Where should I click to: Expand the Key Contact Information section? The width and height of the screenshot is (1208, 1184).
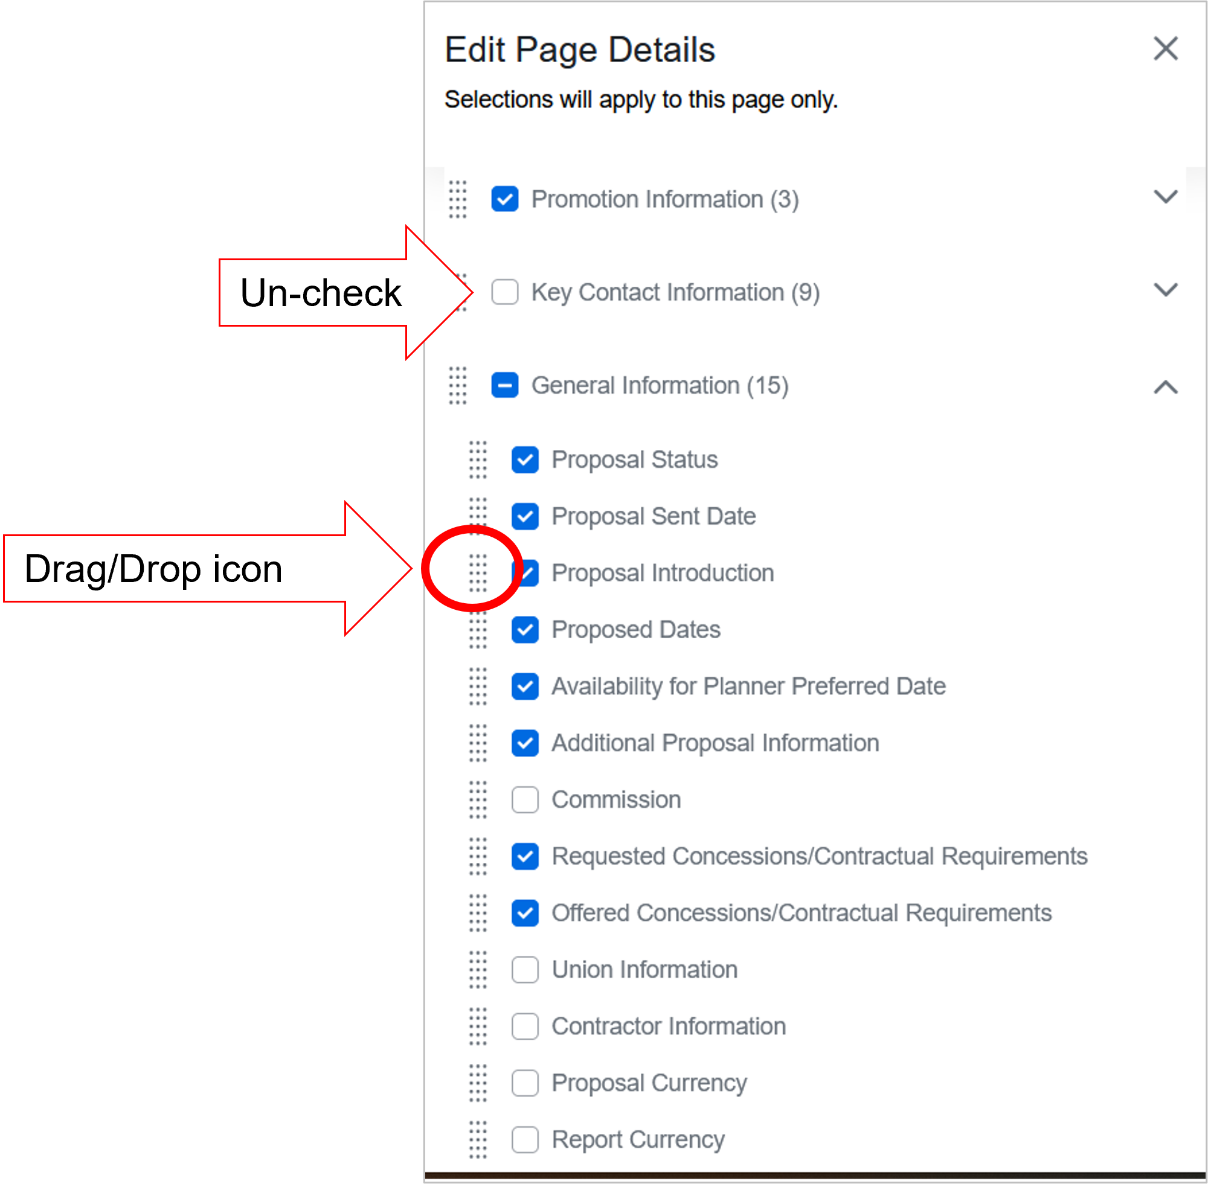click(1166, 290)
